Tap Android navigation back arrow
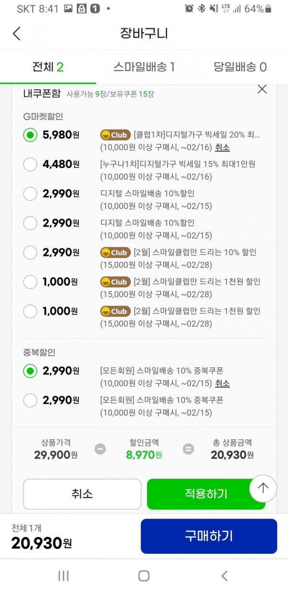Viewport: 288px width, 592px height. tap(224, 576)
